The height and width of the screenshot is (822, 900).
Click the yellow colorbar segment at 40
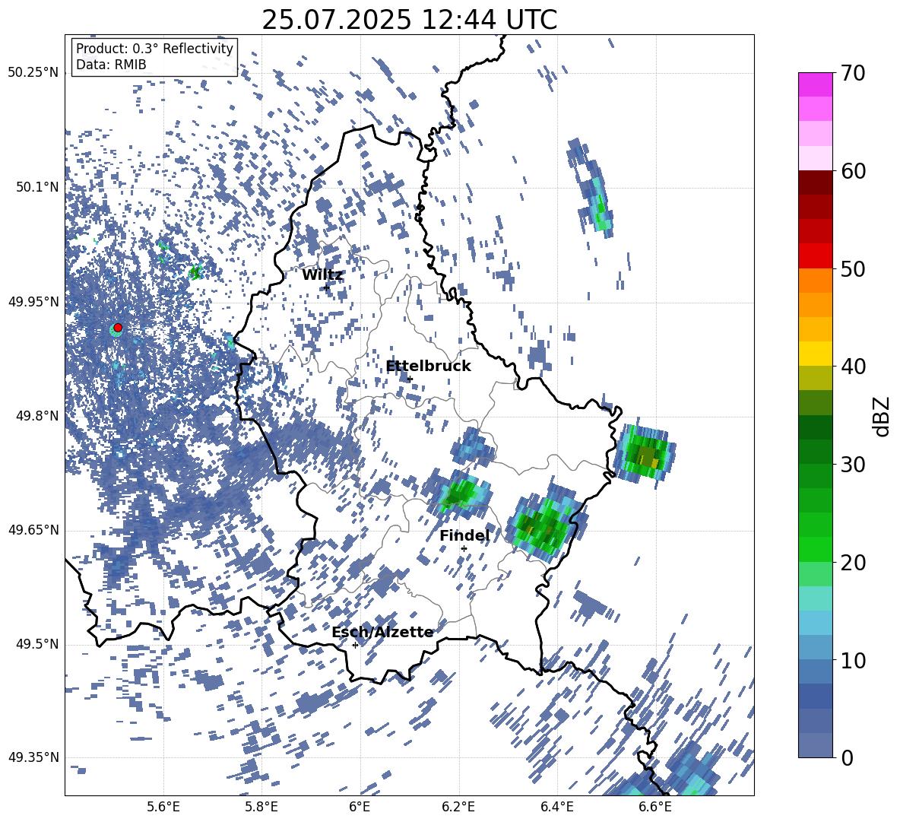815,354
